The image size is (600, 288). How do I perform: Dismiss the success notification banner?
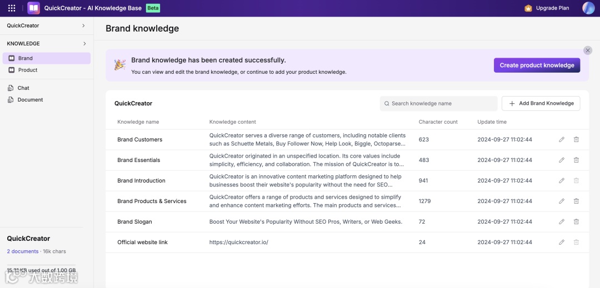tap(588, 50)
